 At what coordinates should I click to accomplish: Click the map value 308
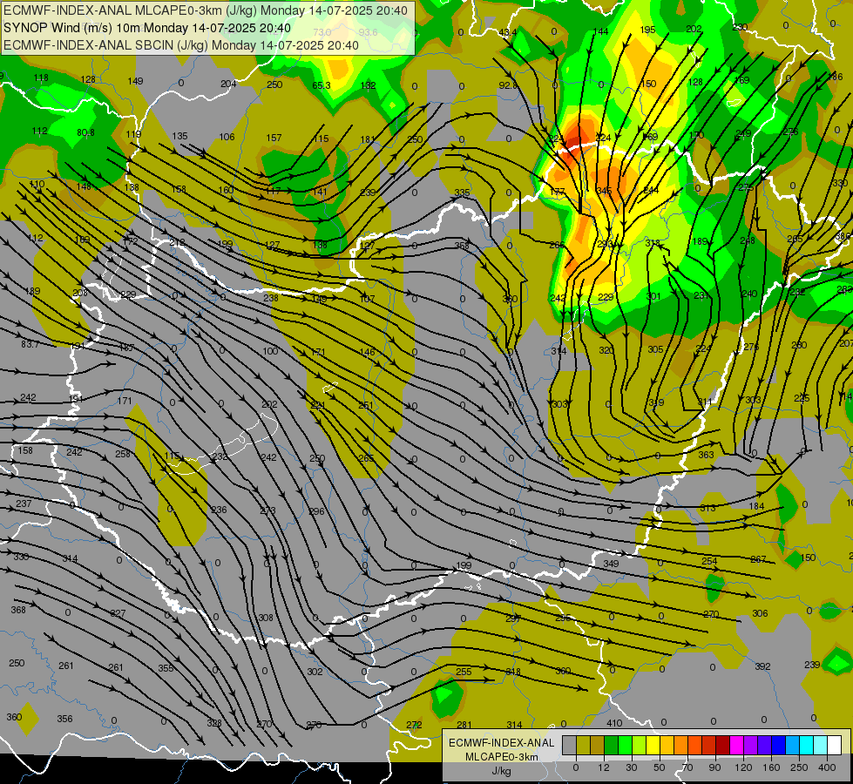[266, 618]
